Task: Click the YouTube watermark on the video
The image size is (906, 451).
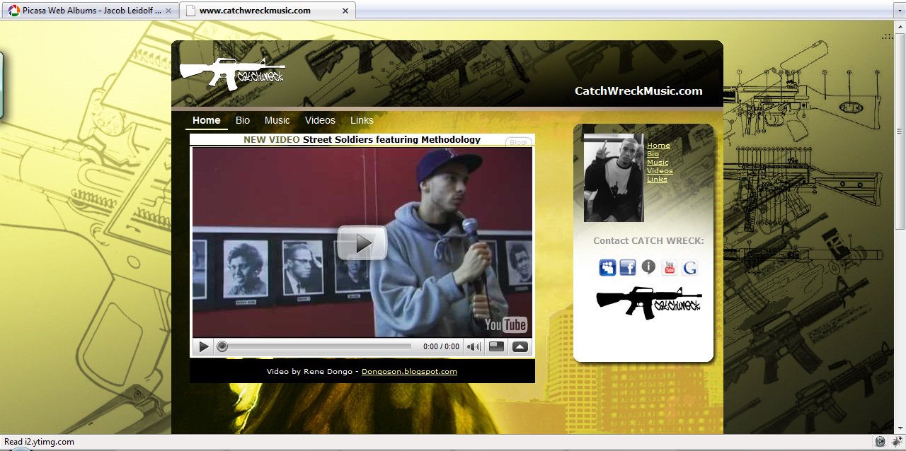Action: pos(505,324)
